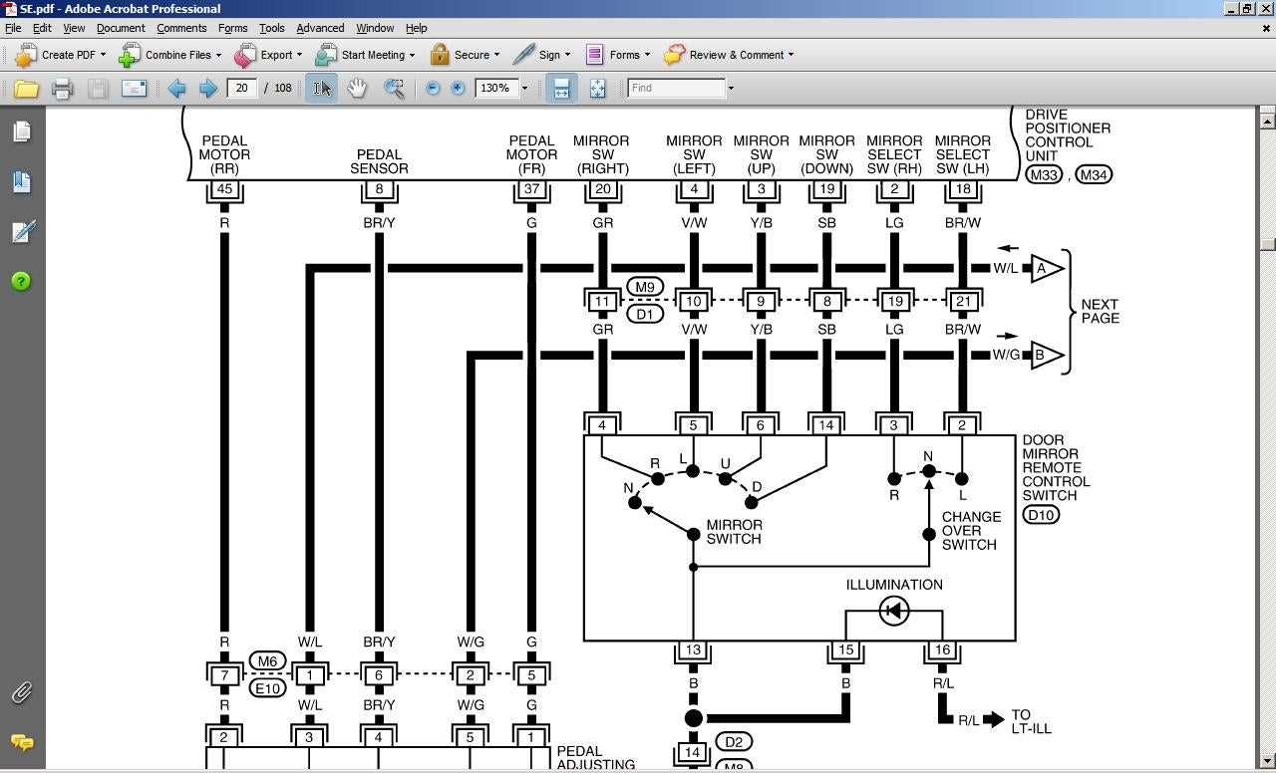The width and height of the screenshot is (1276, 773).
Task: Open the View menu
Action: coord(74,28)
